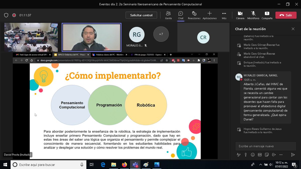The image size is (301, 169).
Task: Open the Windows Start menu
Action: pyautogui.click(x=5, y=164)
